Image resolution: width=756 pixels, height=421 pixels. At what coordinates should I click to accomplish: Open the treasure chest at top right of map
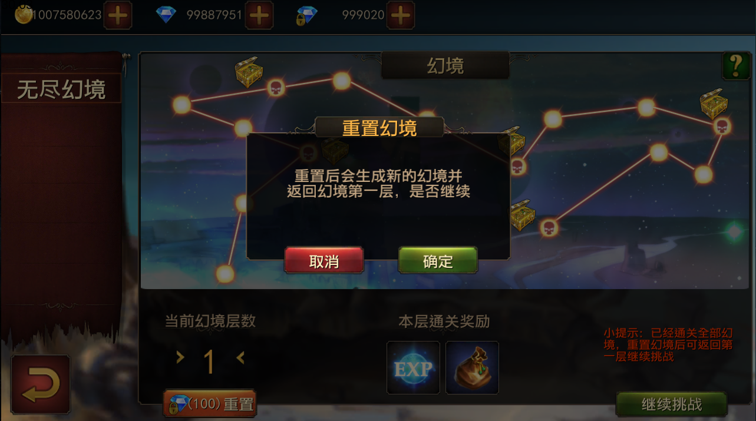714,103
